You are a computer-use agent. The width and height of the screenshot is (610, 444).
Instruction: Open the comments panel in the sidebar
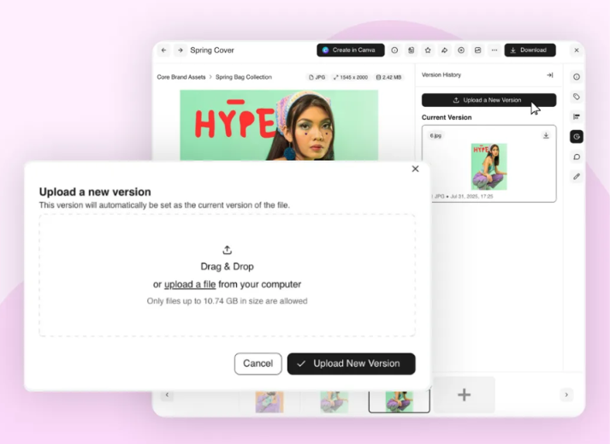coord(577,157)
